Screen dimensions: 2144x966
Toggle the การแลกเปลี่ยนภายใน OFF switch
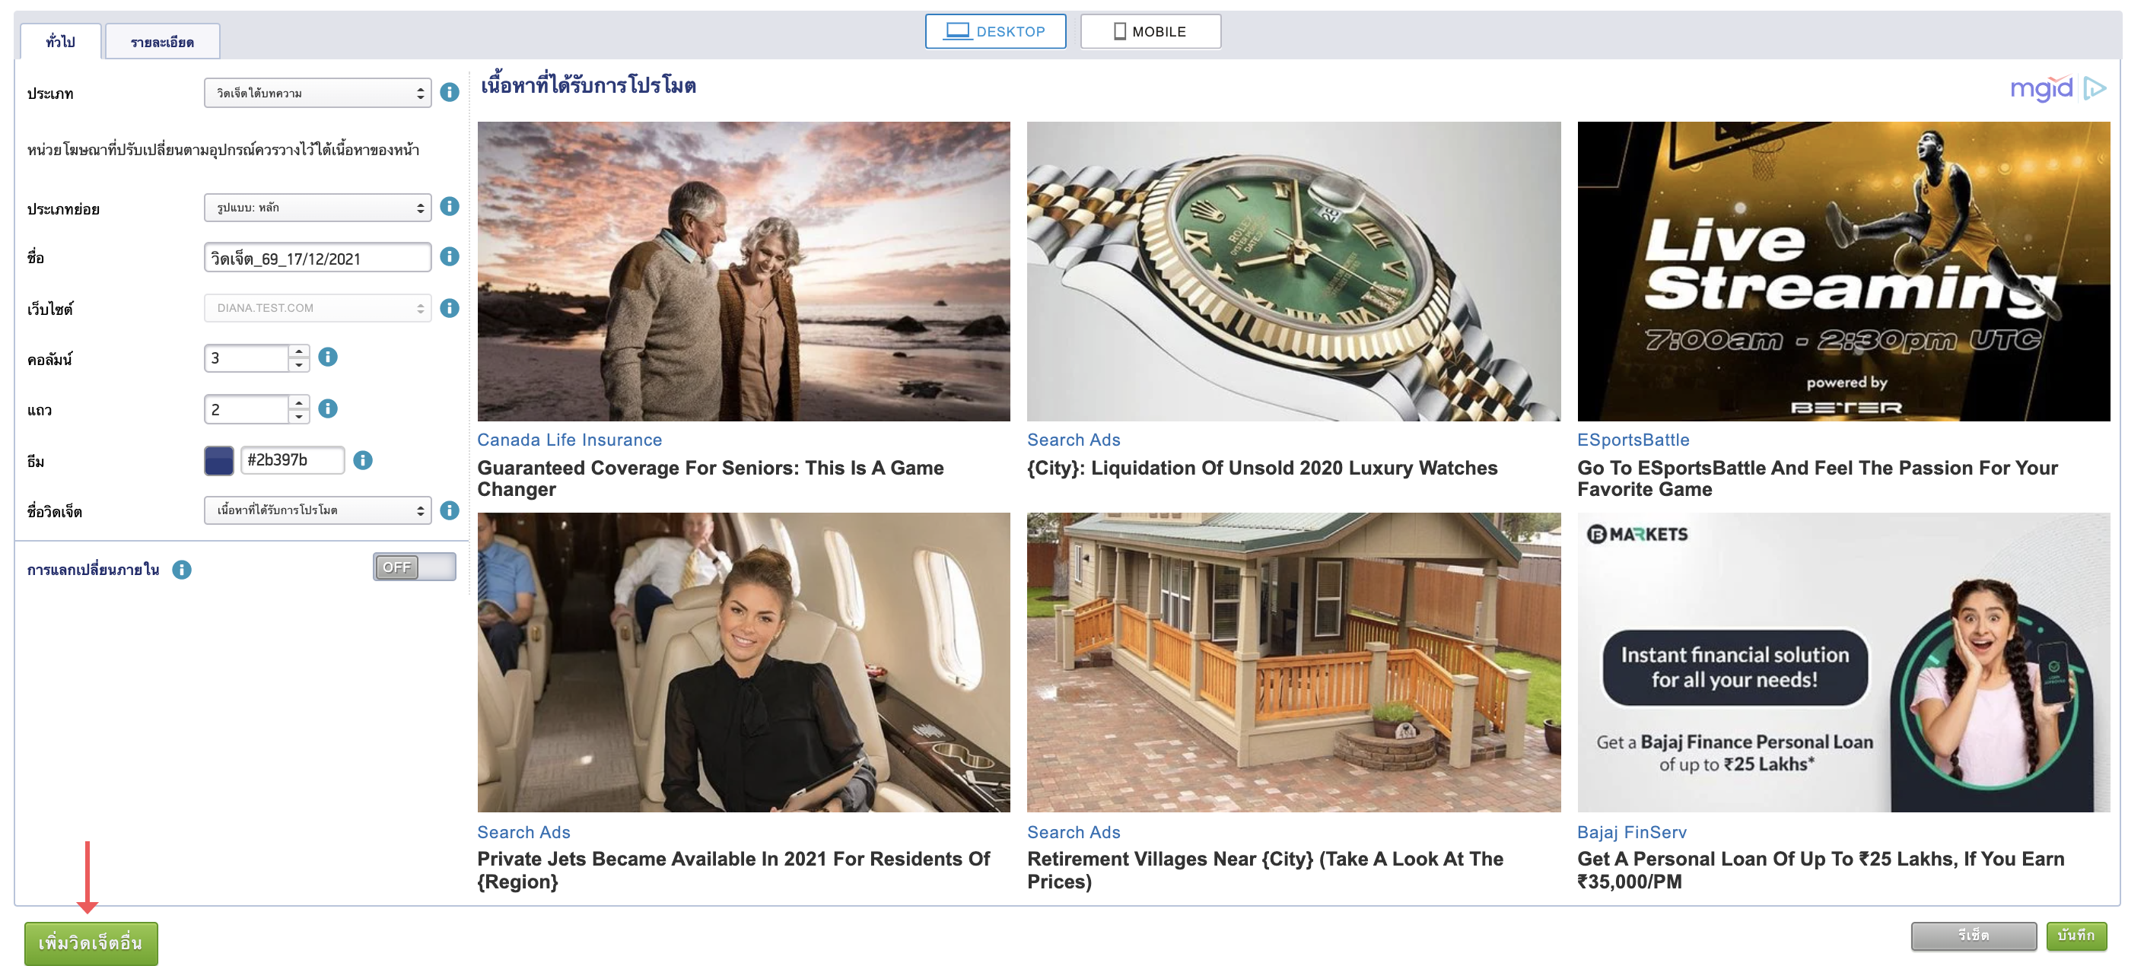point(414,567)
